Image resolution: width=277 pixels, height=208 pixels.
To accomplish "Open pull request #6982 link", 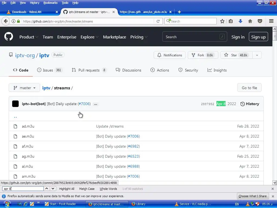I will coord(133,147).
